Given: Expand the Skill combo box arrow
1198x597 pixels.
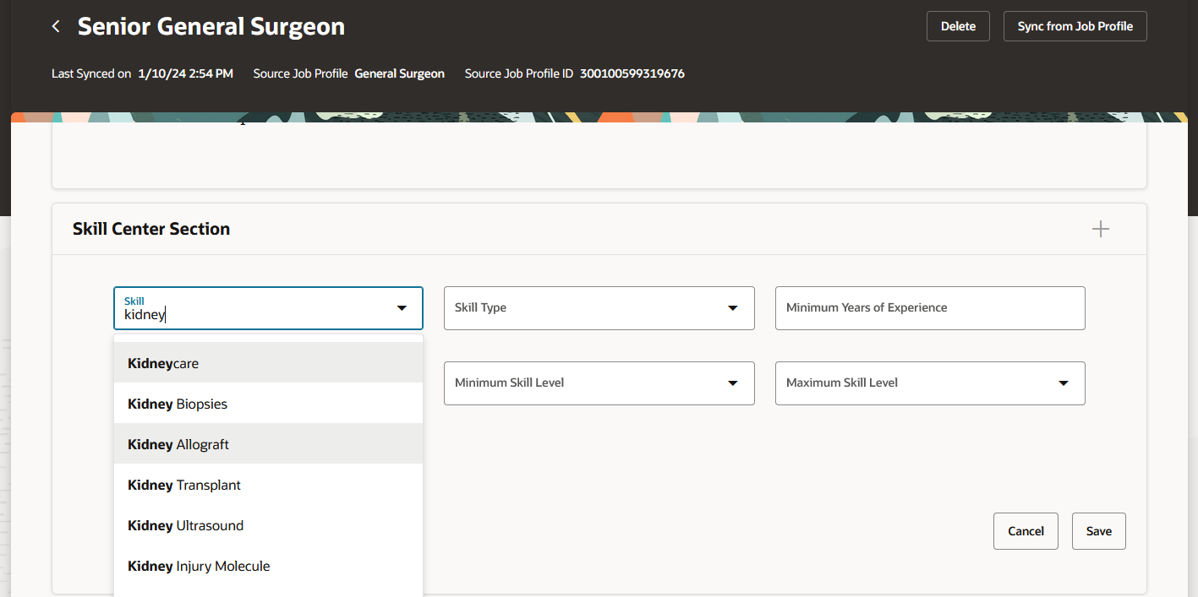Looking at the screenshot, I should [402, 308].
